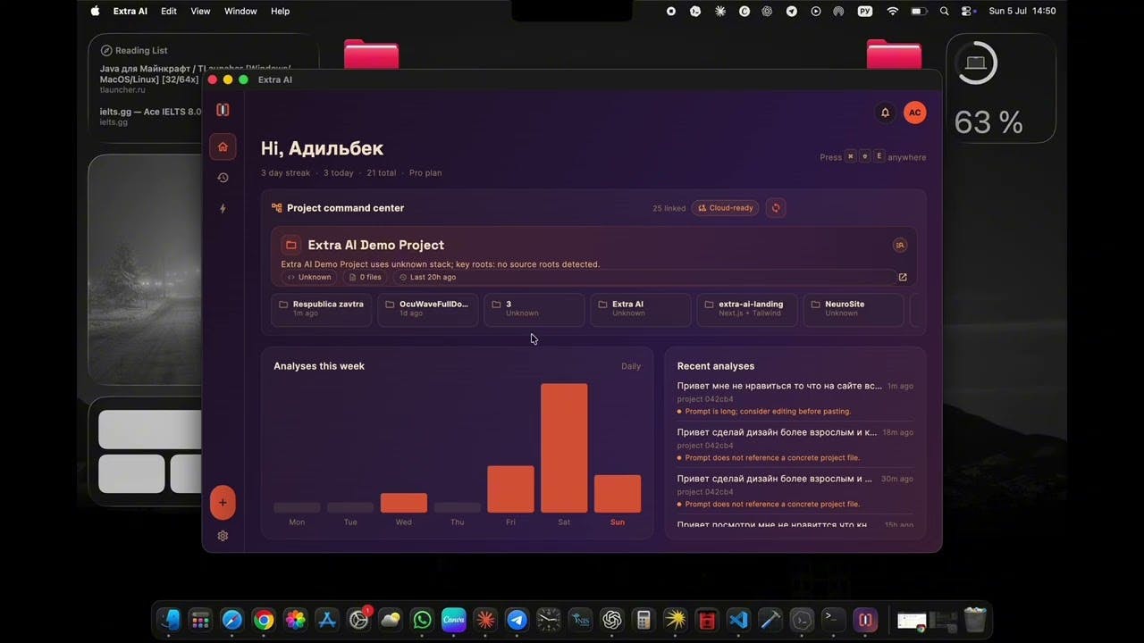Open Control Center in the menu bar
Screen dimensions: 1144x643
968,12
